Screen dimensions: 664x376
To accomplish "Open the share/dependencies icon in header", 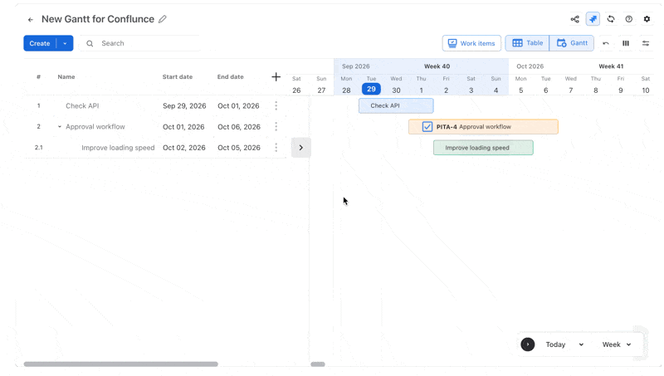I will coord(574,19).
